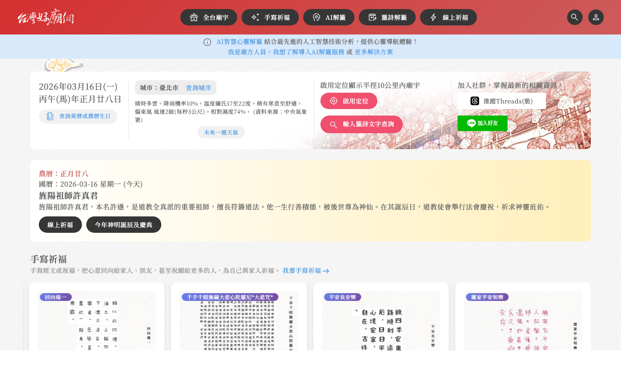Viewport: 621px width, 388px height.
Task: Click the 查詢城市 link
Action: (x=198, y=88)
